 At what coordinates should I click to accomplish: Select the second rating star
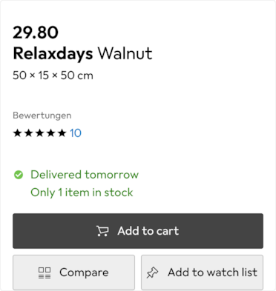point(29,133)
